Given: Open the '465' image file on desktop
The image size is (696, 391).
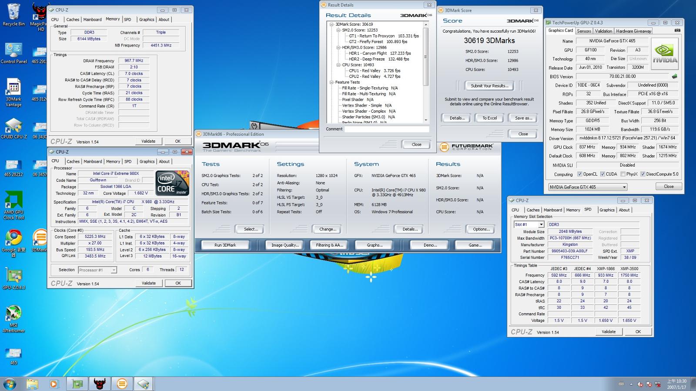Looking at the screenshot, I should (x=13, y=356).
